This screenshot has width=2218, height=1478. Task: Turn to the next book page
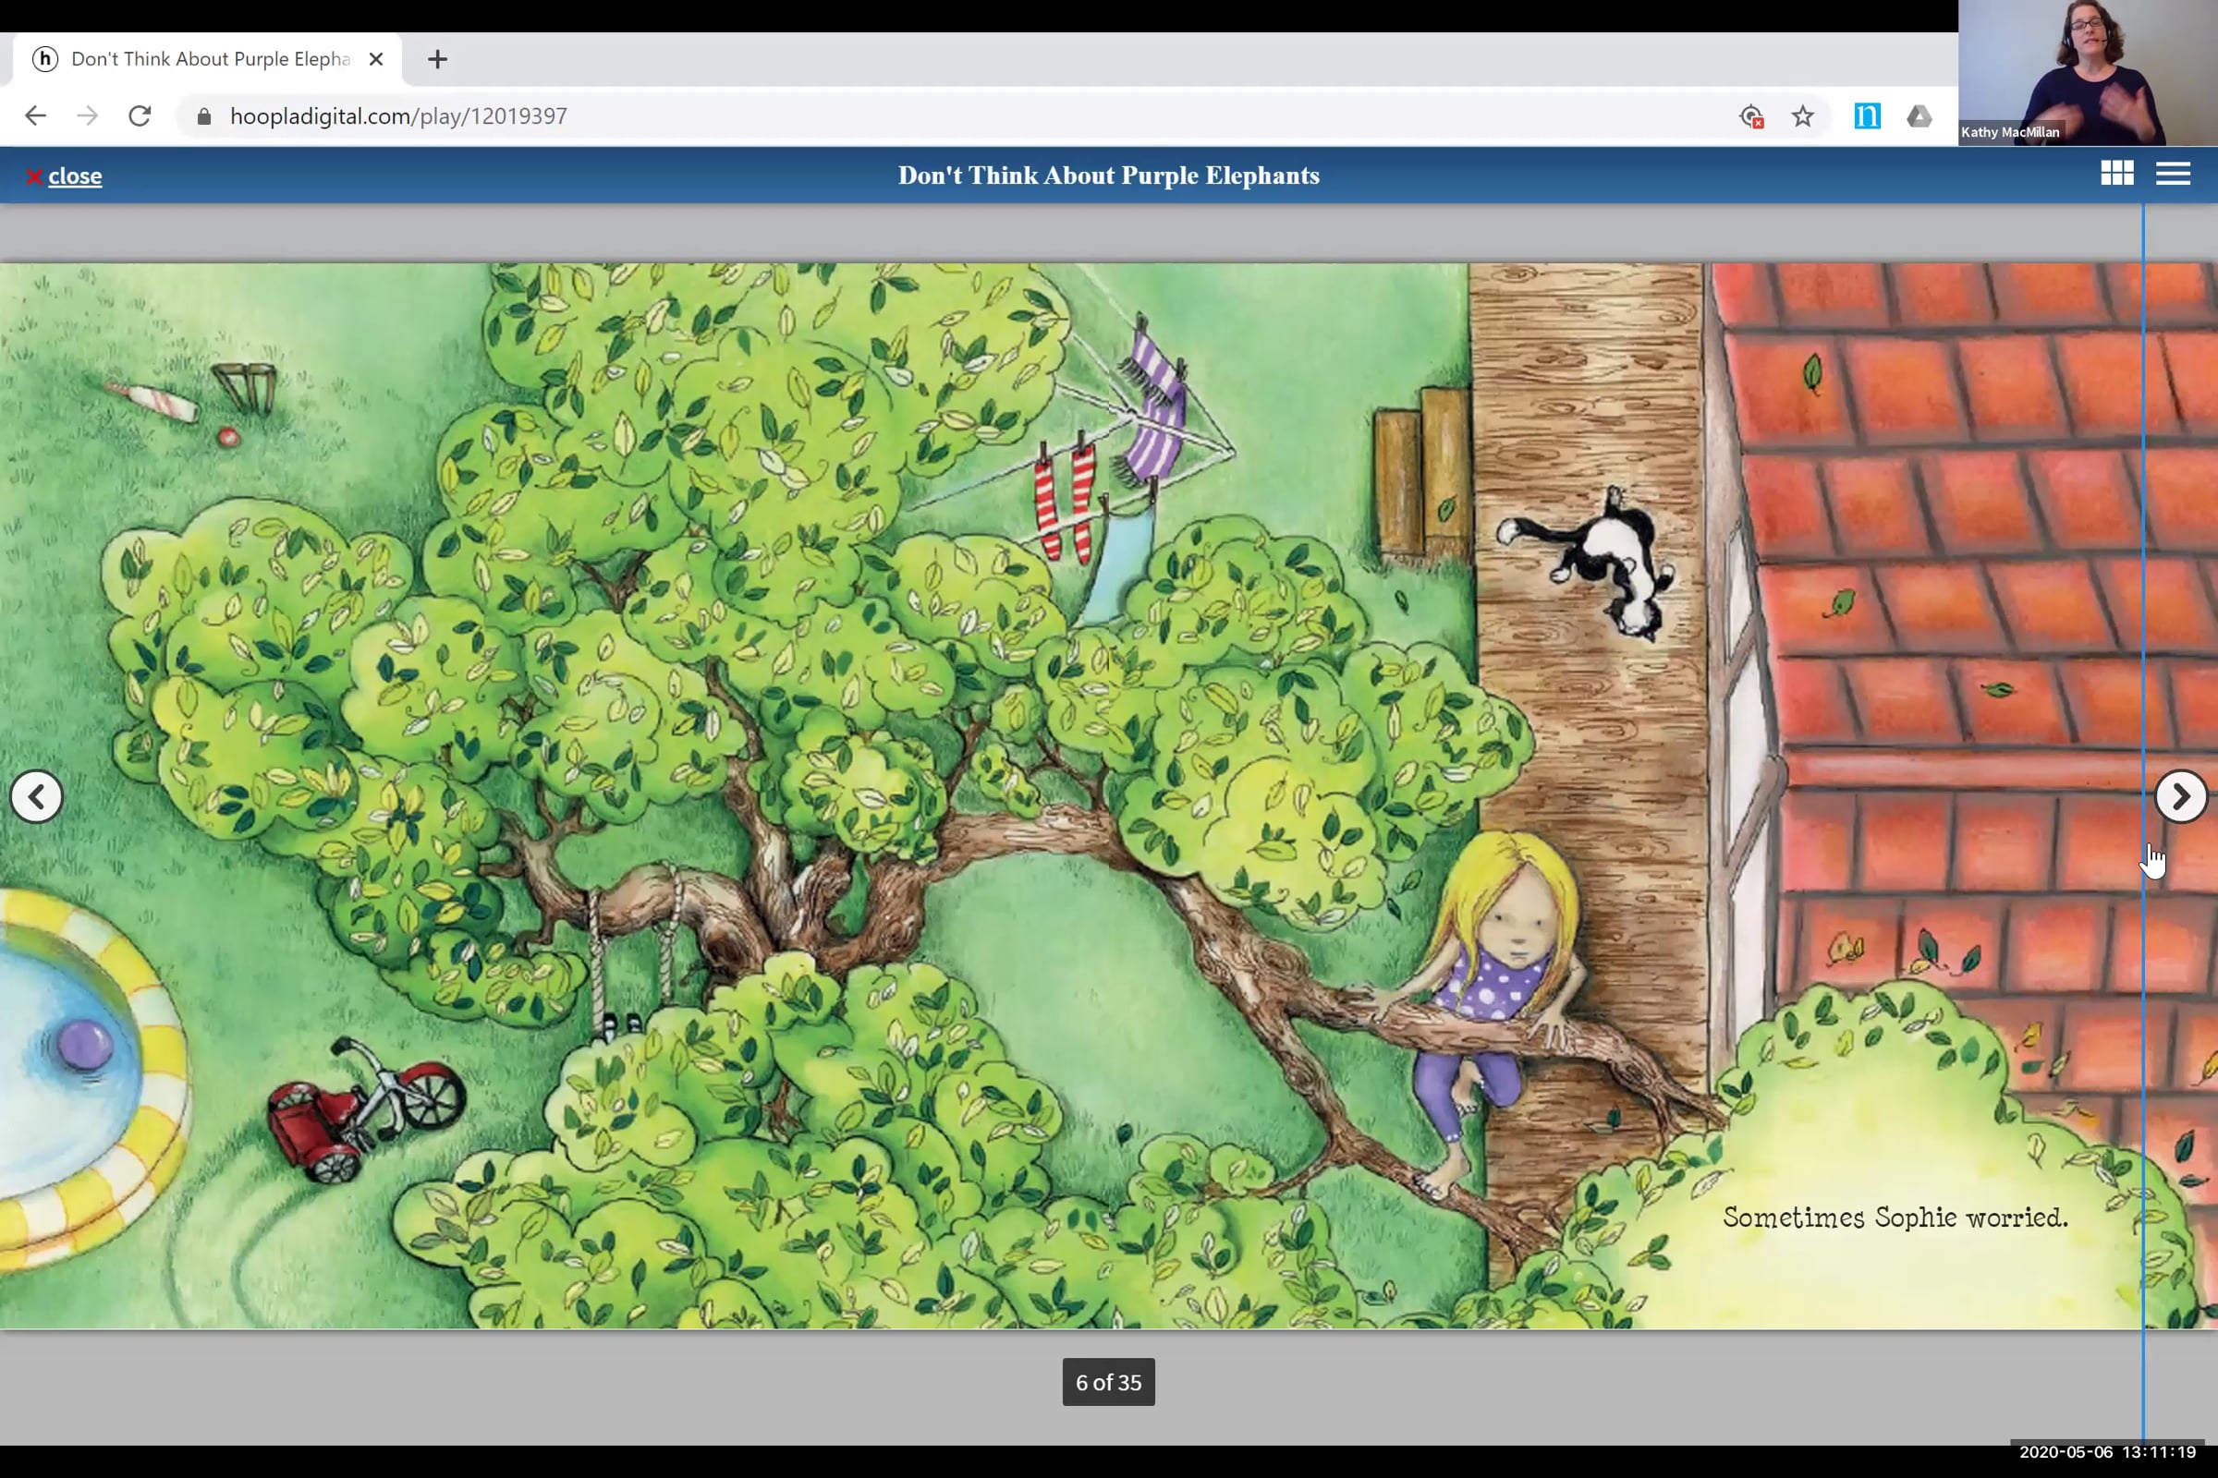(x=2180, y=796)
